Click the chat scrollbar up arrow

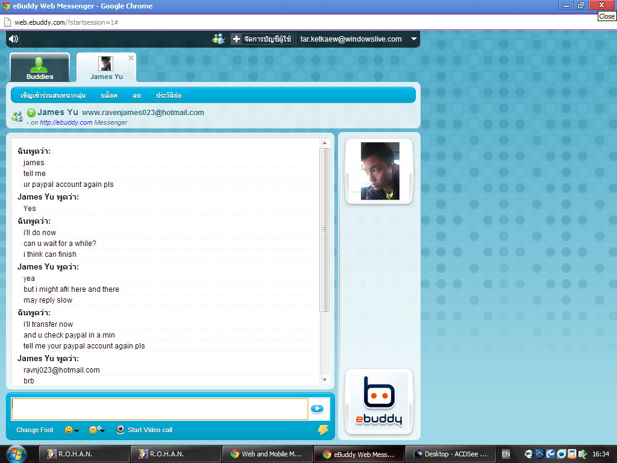tap(324, 143)
